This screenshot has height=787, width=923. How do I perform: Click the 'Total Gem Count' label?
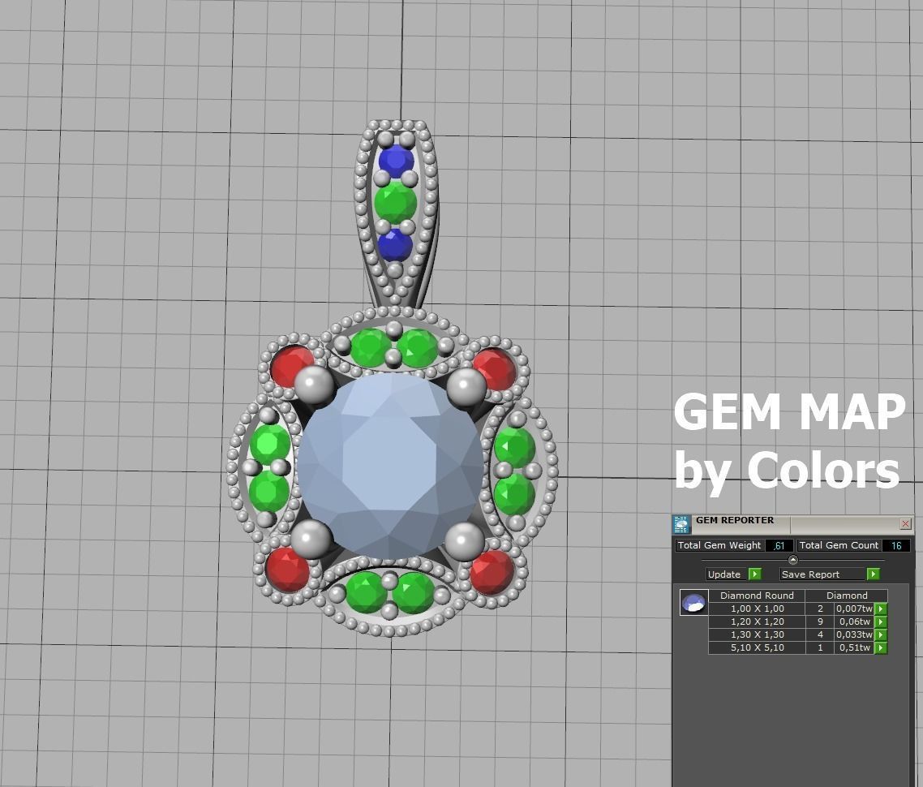[x=839, y=546]
